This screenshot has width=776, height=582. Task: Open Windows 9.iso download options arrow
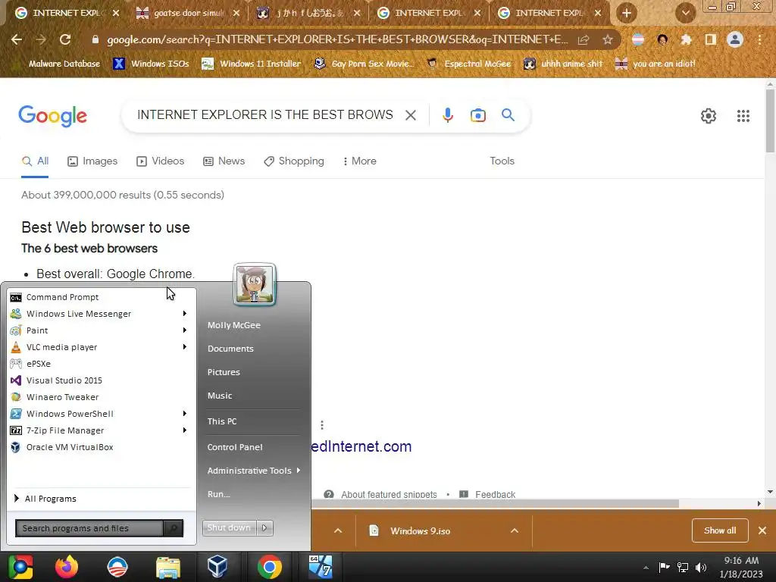(515, 530)
